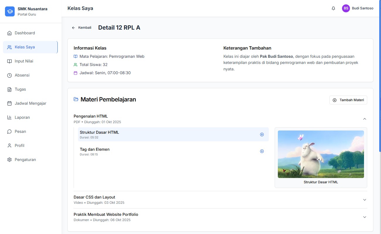Click the notification bell icon
This screenshot has width=381, height=234.
(x=333, y=9)
